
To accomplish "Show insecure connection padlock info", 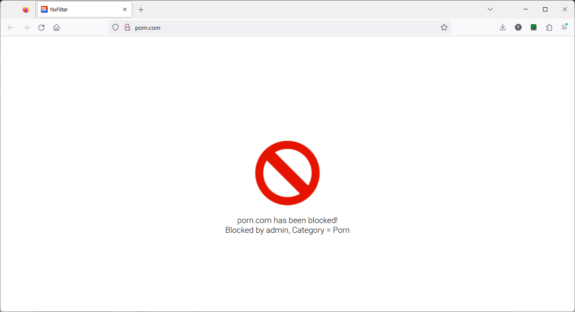I will coord(127,28).
